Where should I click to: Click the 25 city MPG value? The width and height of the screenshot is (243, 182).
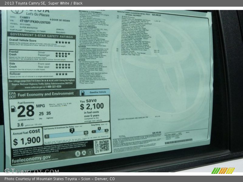41,114
